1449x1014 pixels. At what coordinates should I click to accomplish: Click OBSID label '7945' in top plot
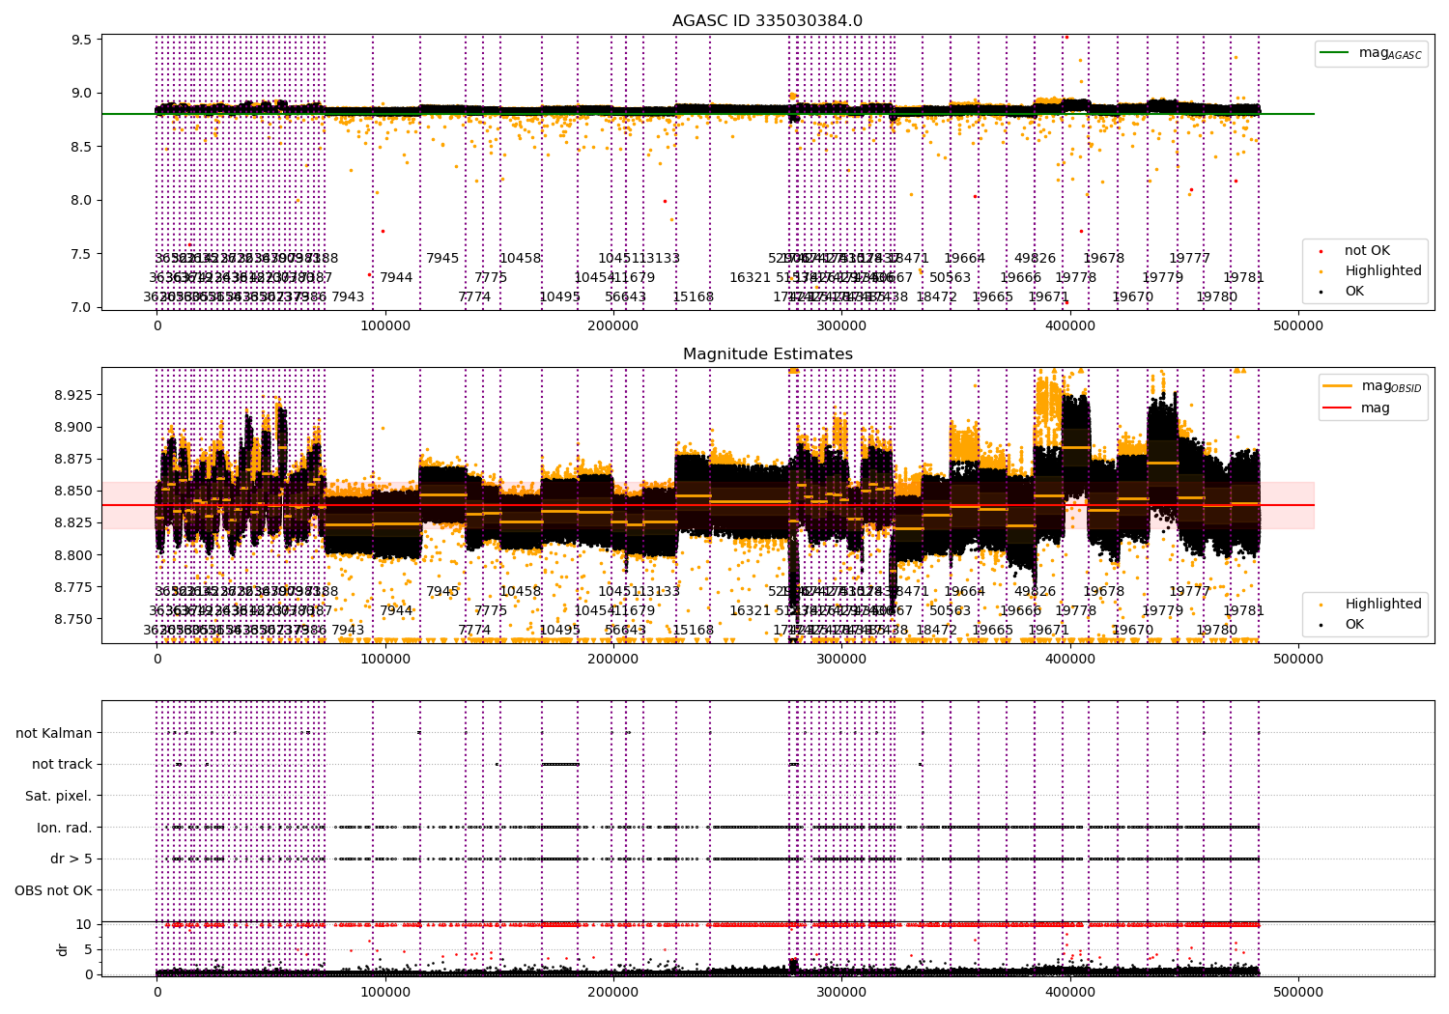pyautogui.click(x=443, y=259)
